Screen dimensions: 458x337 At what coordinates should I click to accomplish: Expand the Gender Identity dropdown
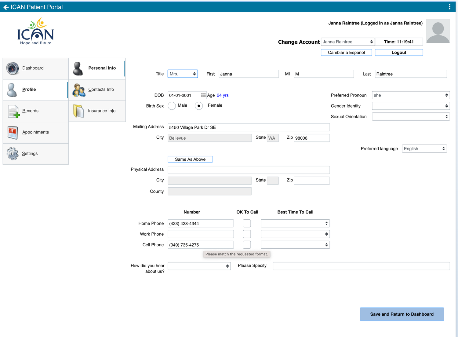[411, 106]
